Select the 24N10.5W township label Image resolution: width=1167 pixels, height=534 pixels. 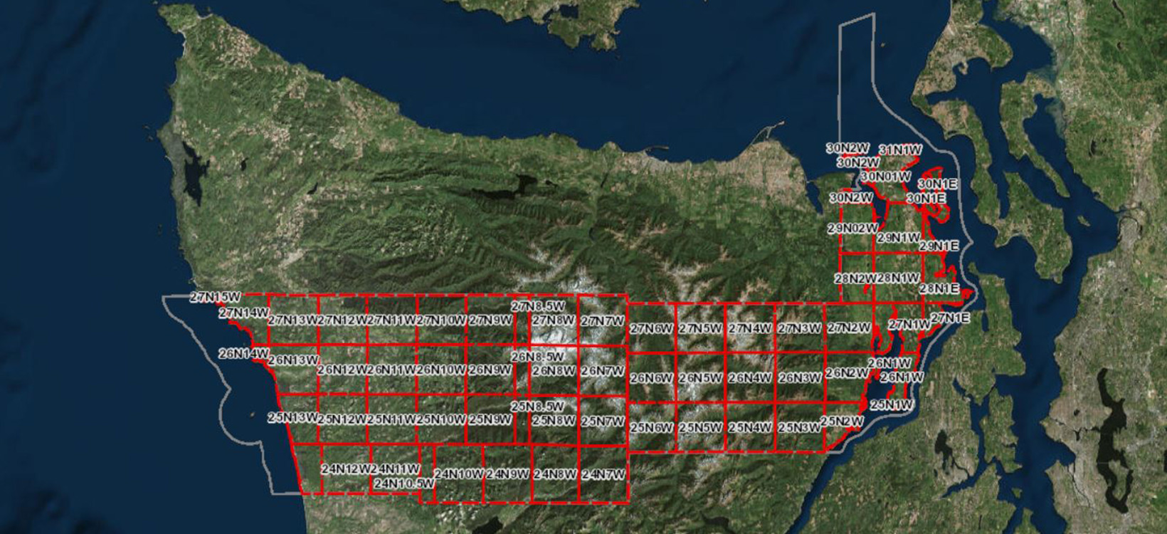403,483
